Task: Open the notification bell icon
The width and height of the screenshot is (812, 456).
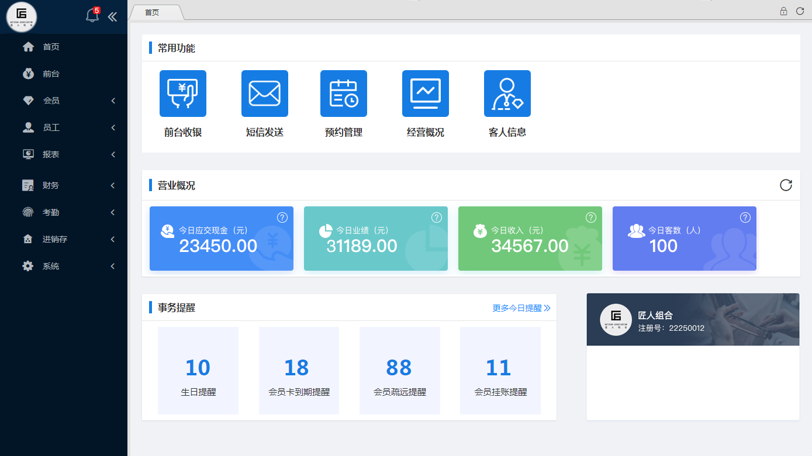Action: tap(92, 16)
